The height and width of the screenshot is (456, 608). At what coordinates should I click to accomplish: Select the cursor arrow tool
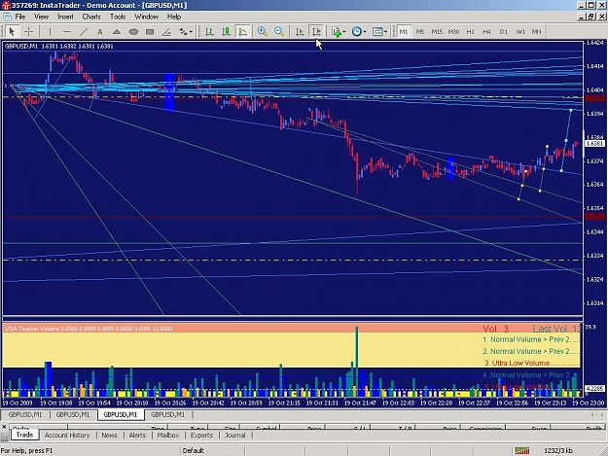tap(12, 31)
